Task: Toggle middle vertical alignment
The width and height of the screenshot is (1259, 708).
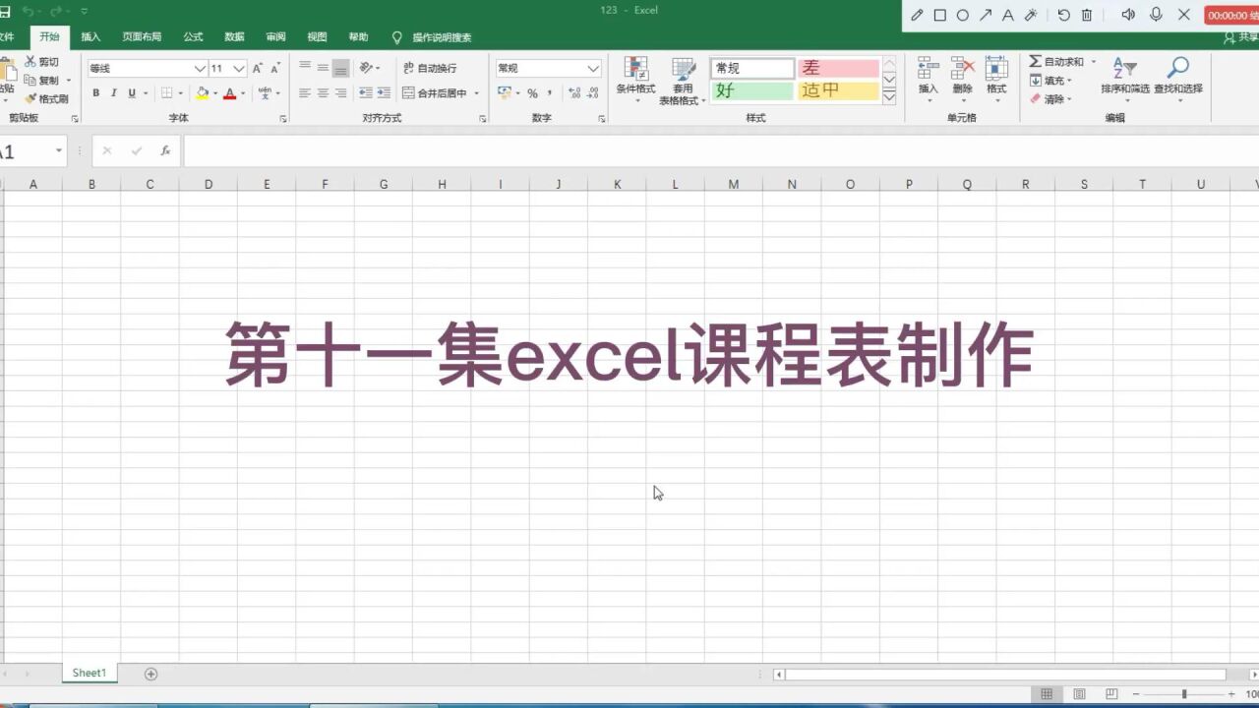Action: pyautogui.click(x=323, y=68)
